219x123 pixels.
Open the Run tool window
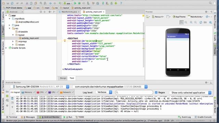(x=68, y=117)
